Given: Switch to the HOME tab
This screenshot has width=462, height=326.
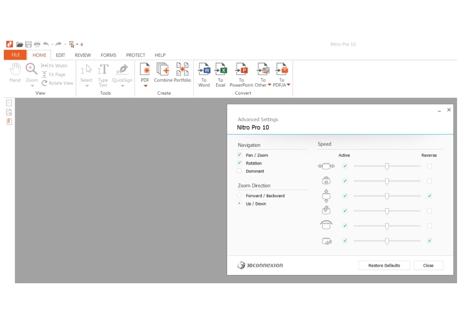Looking at the screenshot, I should tap(39, 55).
